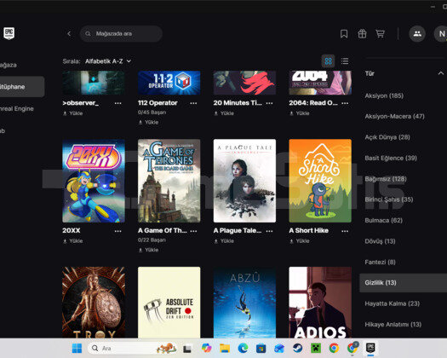The height and width of the screenshot is (358, 447).
Task: Click the back arrow beside search
Action: click(x=69, y=34)
